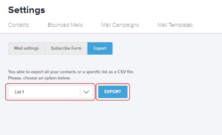This screenshot has height=135, width=222.
Task: Click the word Form in Subscribe Form
Action: 76,48
